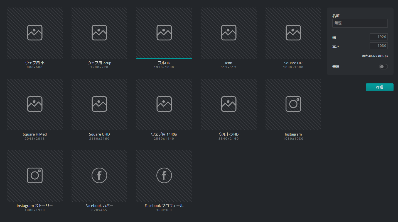Click the Facebook カバー label text
Screen dimensions: 398x222
point(99,206)
